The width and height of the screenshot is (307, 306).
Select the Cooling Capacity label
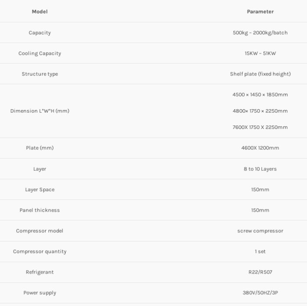tap(39, 53)
